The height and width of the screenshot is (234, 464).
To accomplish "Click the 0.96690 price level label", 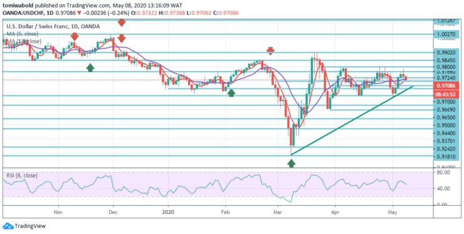I will click(446, 110).
